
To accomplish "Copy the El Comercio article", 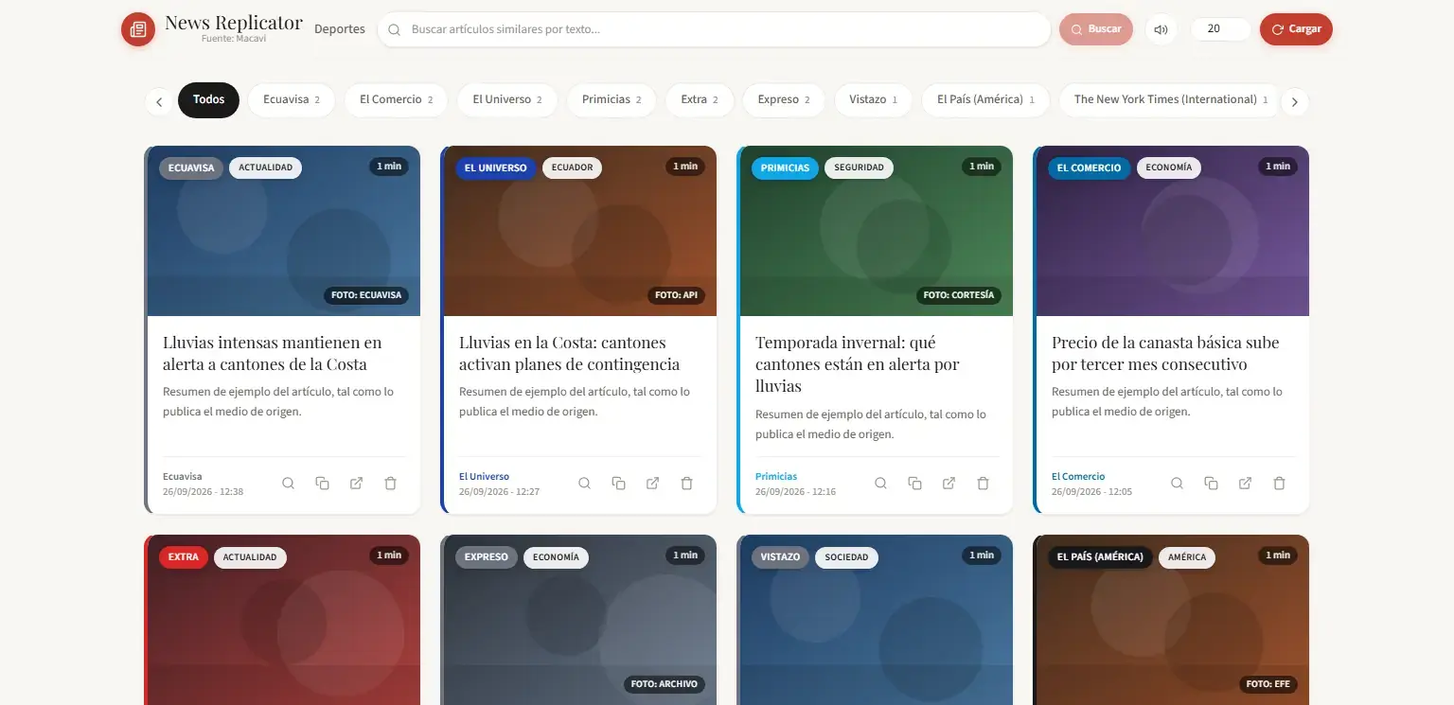I will [x=1212, y=484].
